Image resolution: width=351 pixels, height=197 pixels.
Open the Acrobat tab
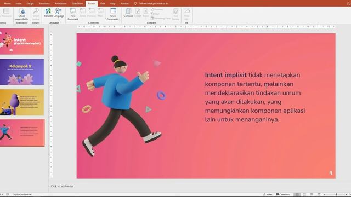124,4
